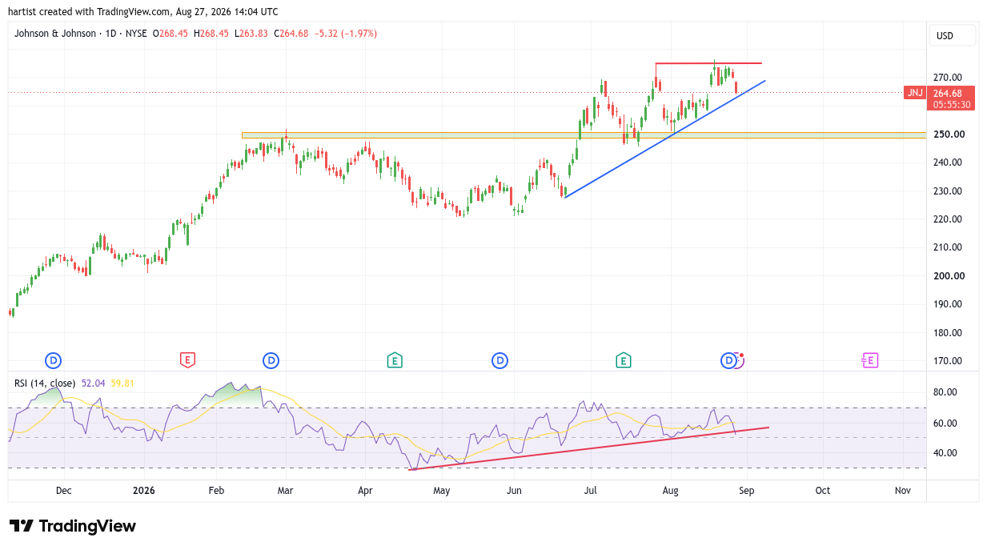Click the Aug time axis label
987x550 pixels.
point(671,491)
